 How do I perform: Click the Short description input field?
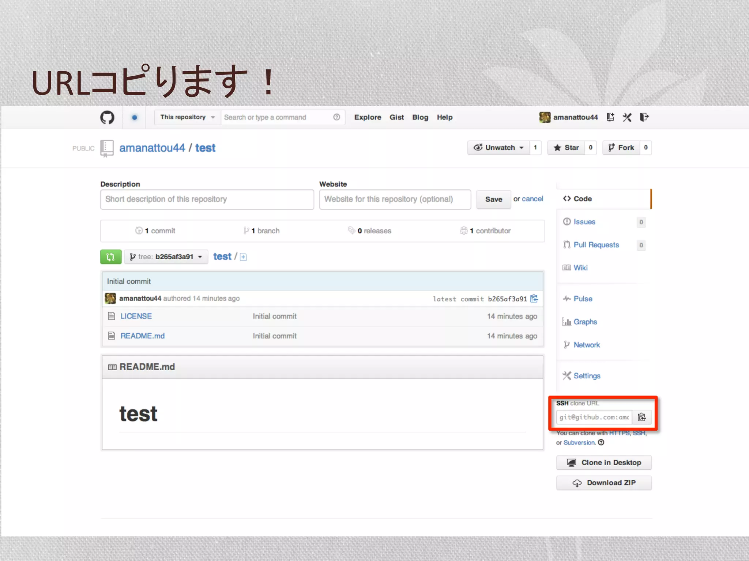pyautogui.click(x=207, y=199)
